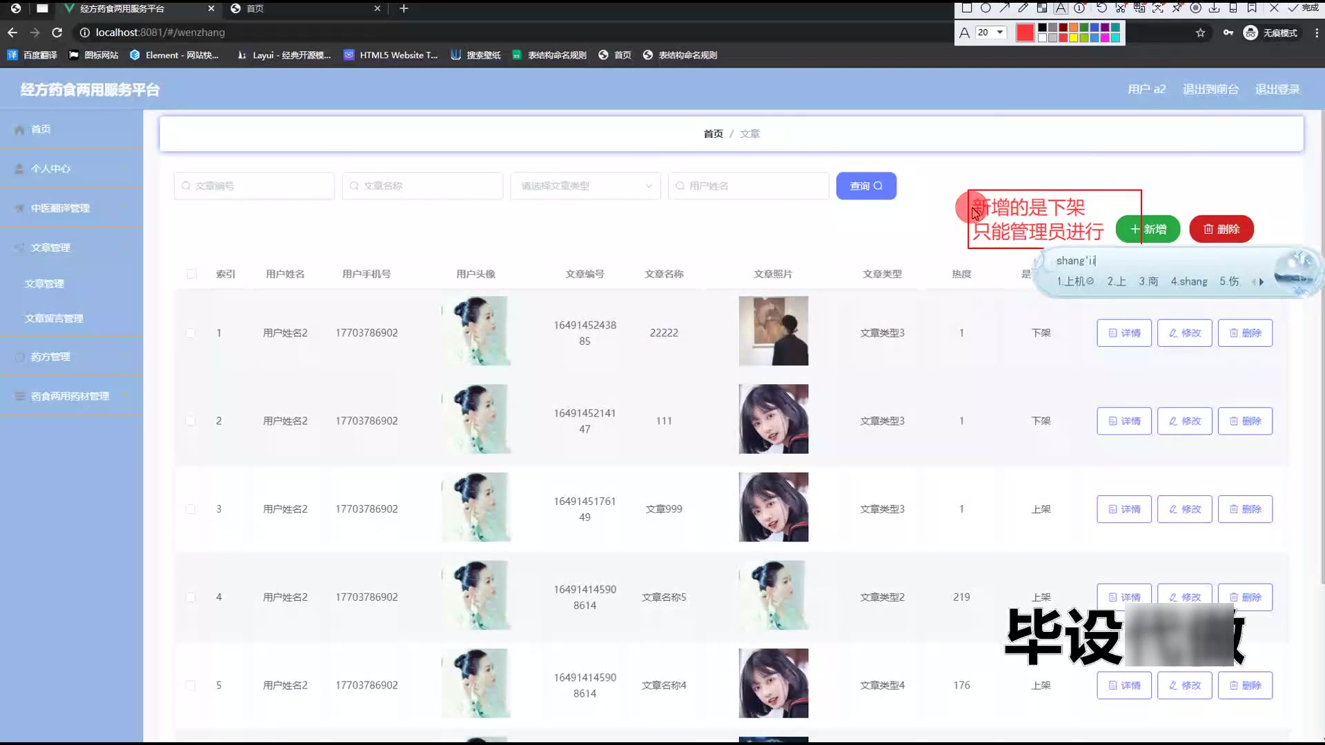Open the 无痕模式 incognito indicator
Viewport: 1325px width, 745px height.
point(1270,32)
